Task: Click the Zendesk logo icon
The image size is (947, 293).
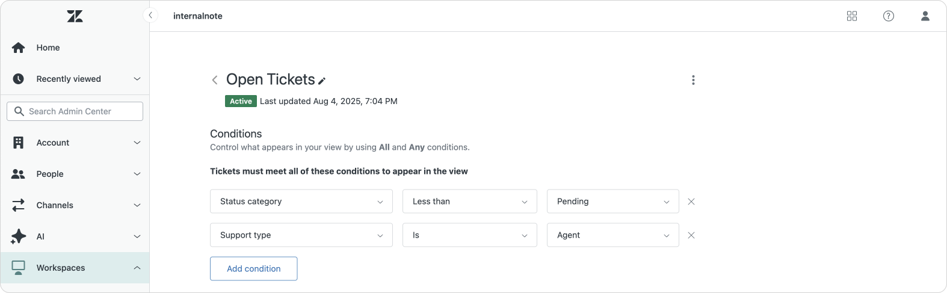Action: pyautogui.click(x=75, y=16)
